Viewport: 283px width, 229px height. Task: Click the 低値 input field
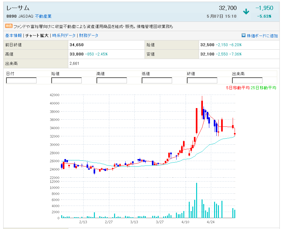pos(157,80)
